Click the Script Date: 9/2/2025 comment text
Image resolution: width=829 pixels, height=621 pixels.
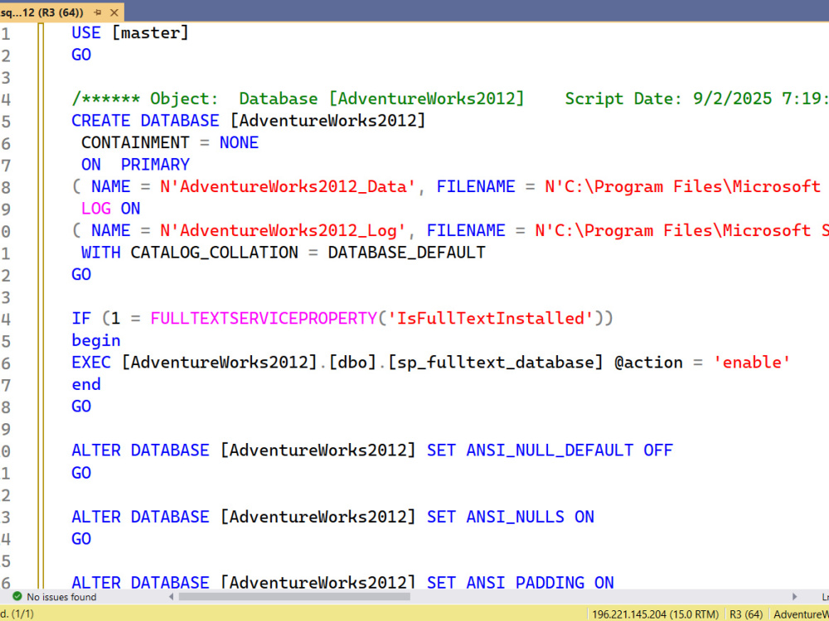(697, 99)
